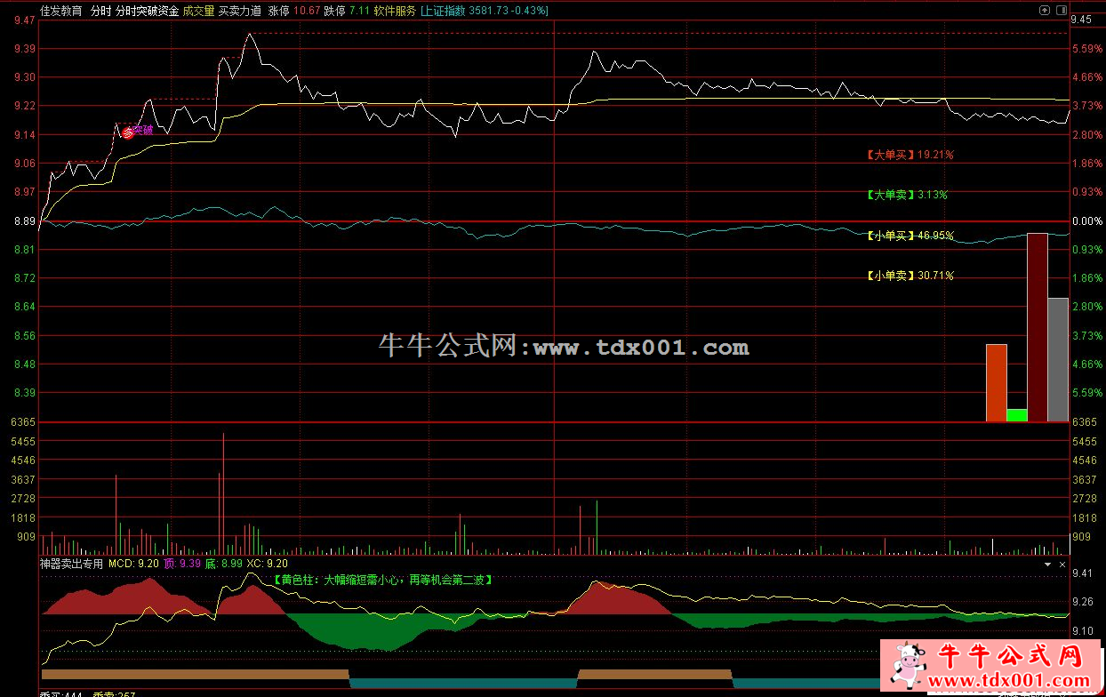
Task: Close the 神器卖出专用 indicator panel
Action: [1062, 564]
